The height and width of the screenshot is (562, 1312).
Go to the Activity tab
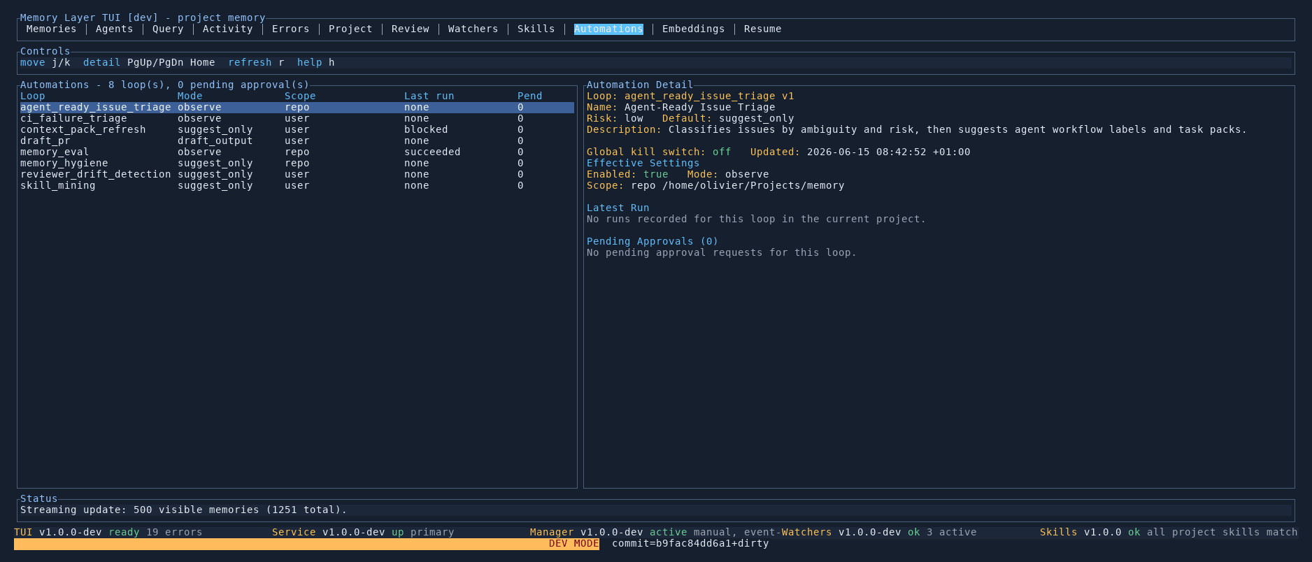pyautogui.click(x=227, y=29)
